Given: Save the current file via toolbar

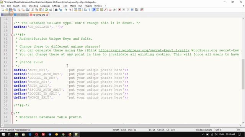Looking at the screenshot, I should [10, 10].
